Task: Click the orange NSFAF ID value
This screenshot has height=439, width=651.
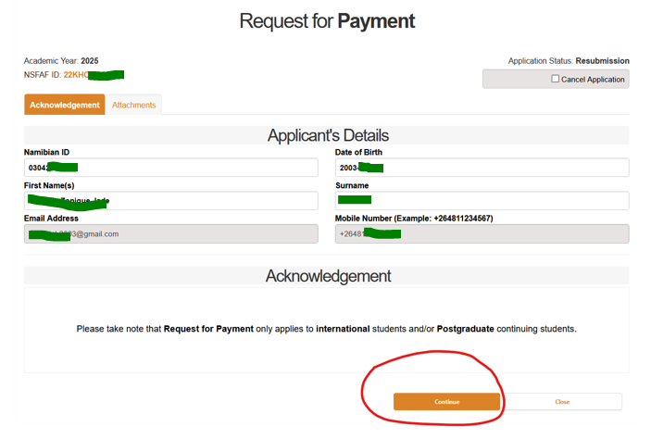Action: coord(93,74)
